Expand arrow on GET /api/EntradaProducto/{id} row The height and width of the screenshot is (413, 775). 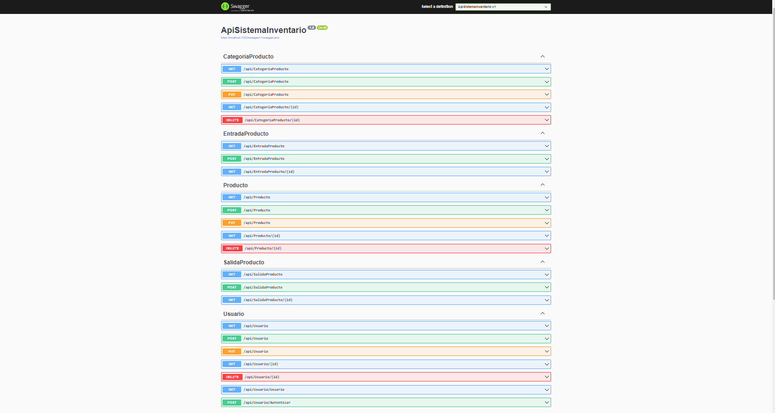546,171
